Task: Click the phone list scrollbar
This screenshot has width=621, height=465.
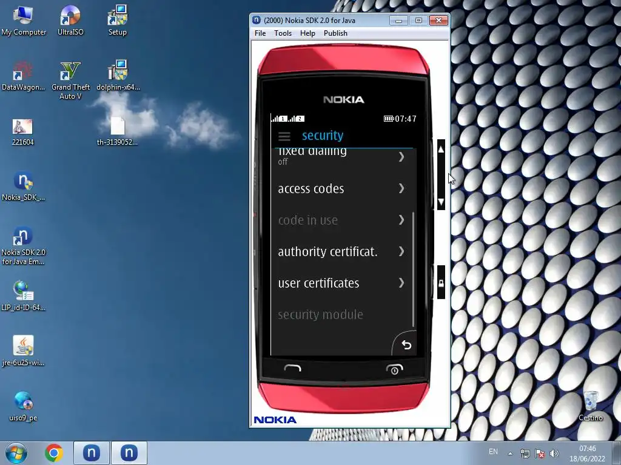Action: click(x=414, y=269)
